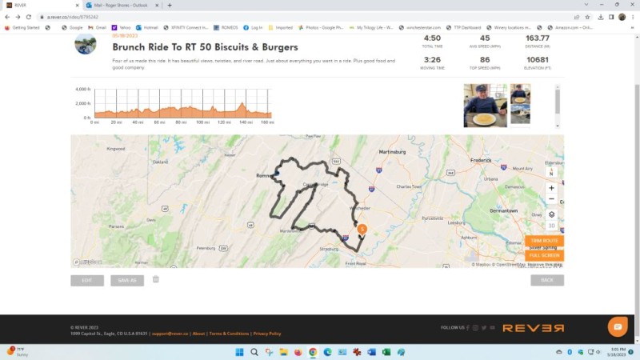Open the large ride photo thumbnail

[x=485, y=106]
